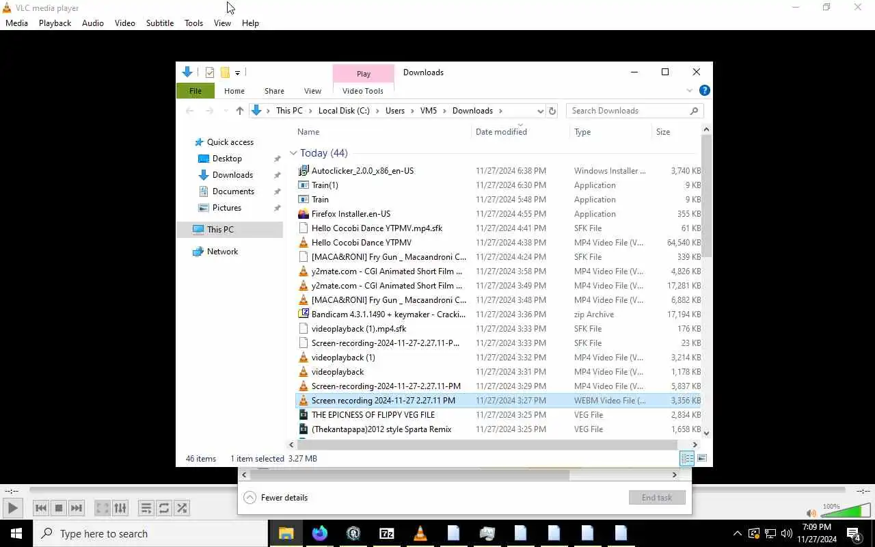Screen dimensions: 875x547
Task: Sort files by Name column
Action: coord(308,132)
